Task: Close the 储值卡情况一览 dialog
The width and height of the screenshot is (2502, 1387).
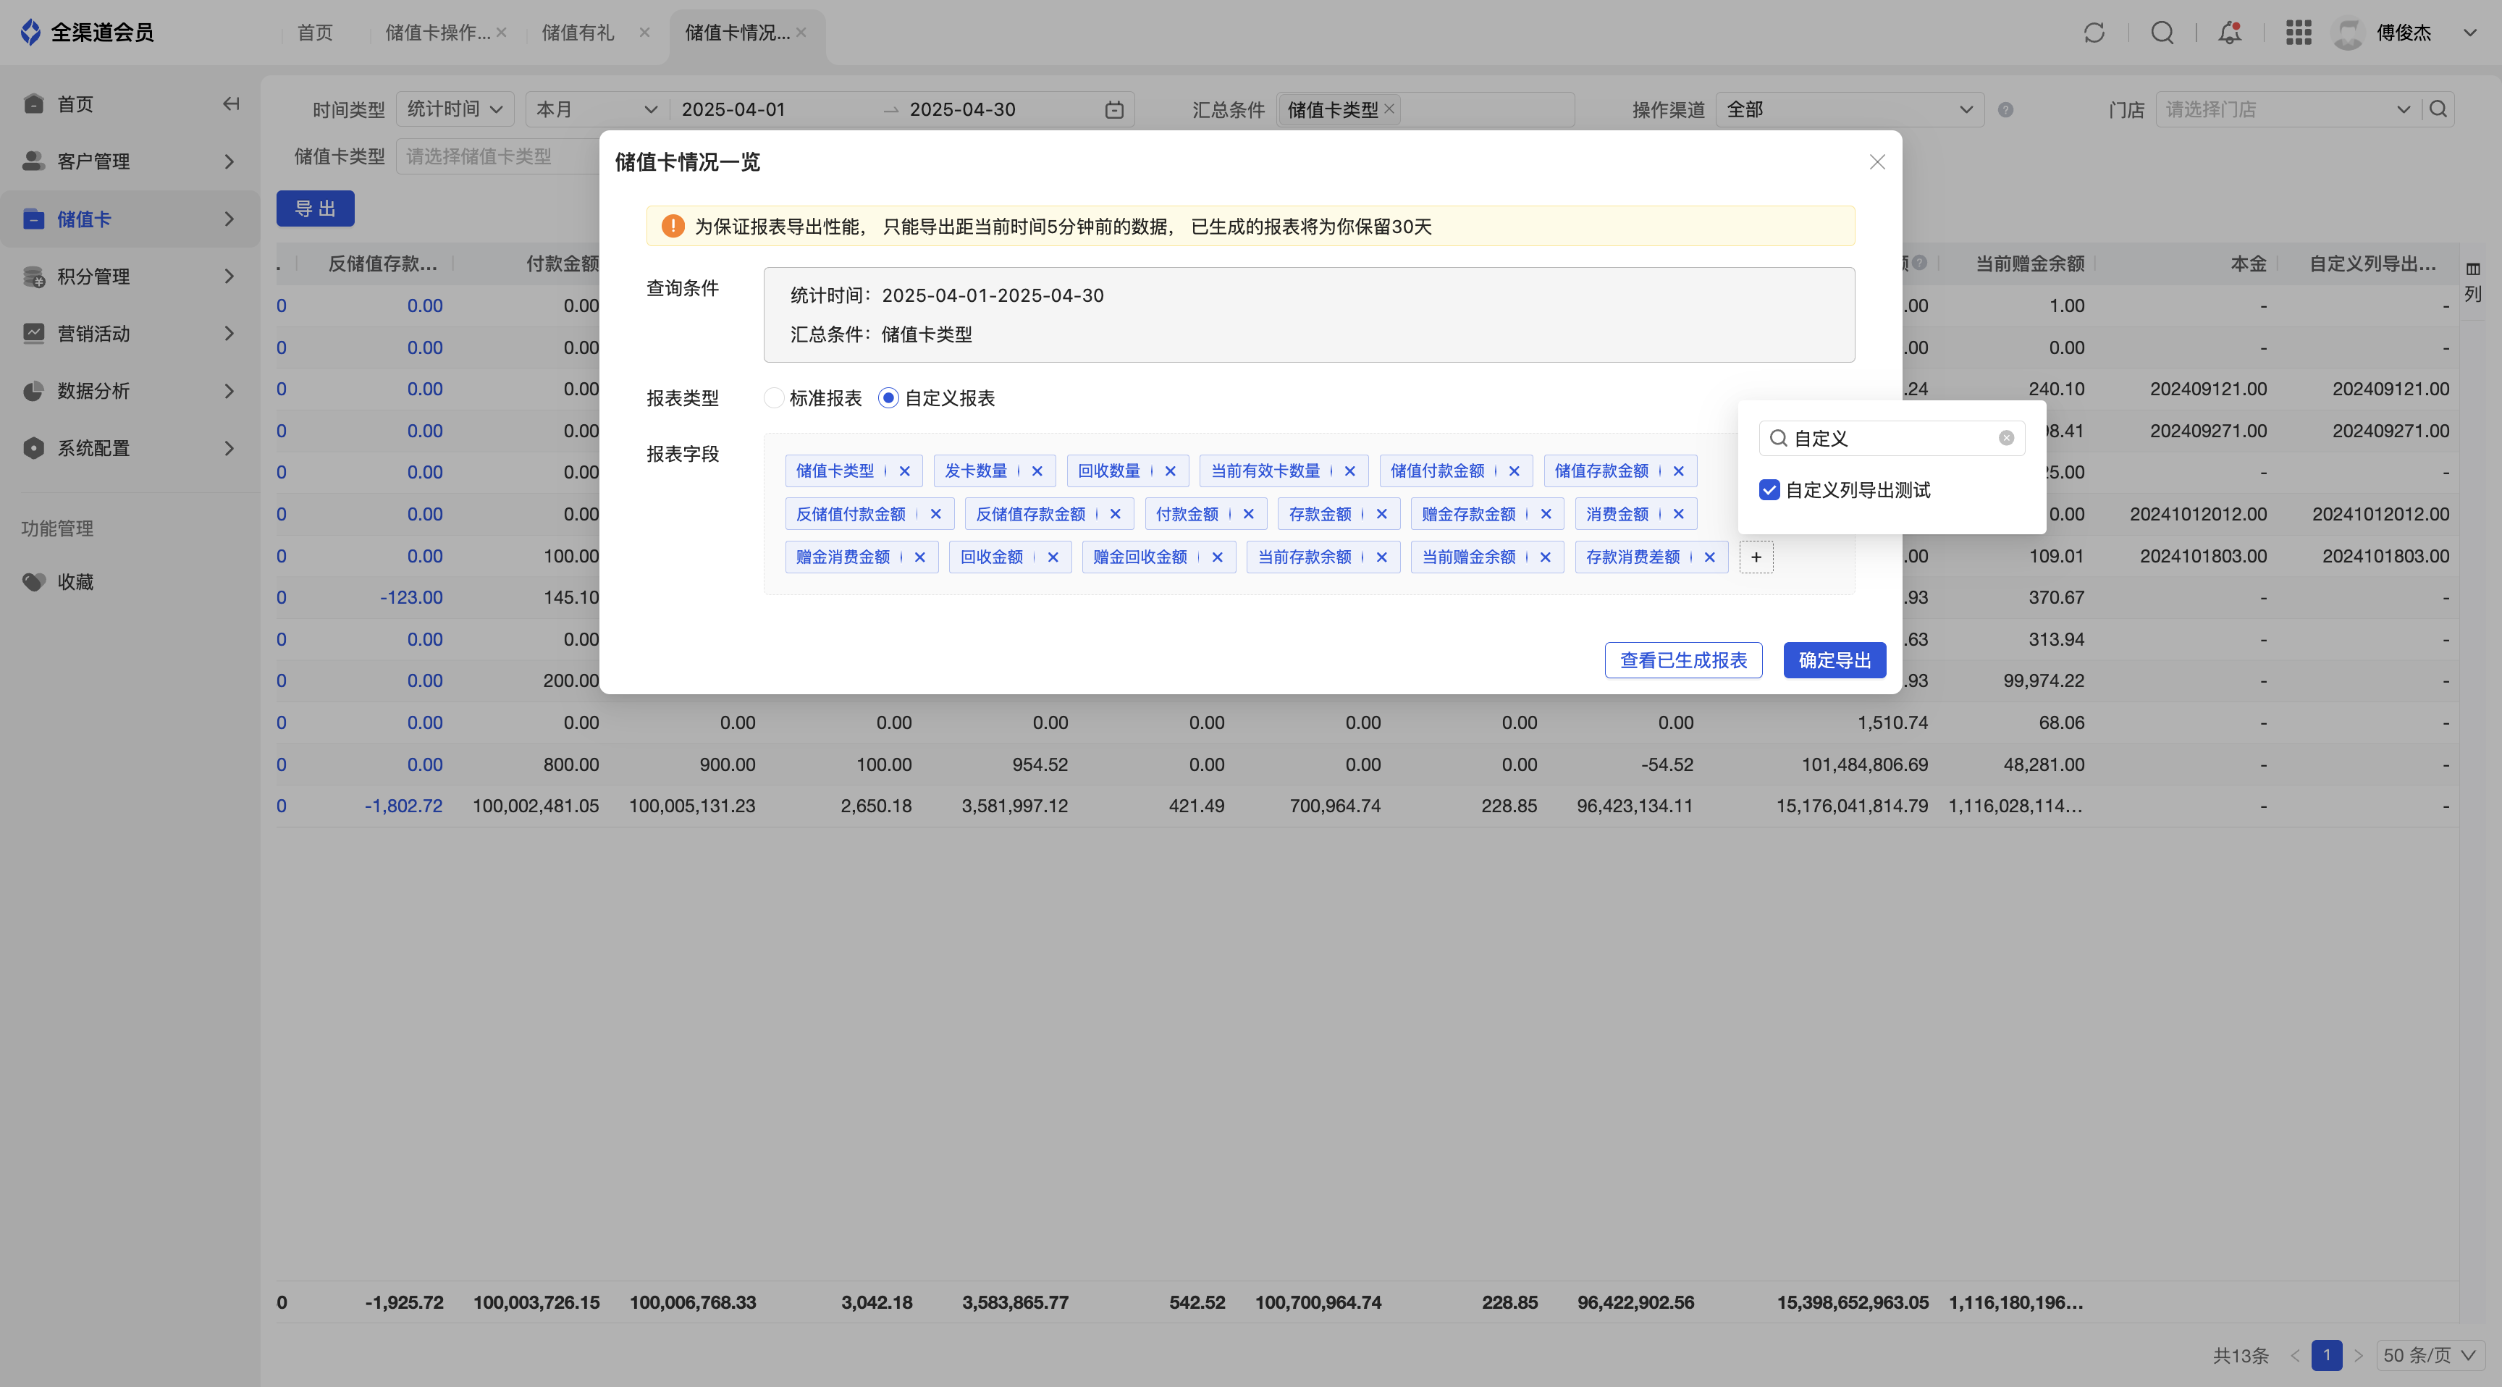Action: pyautogui.click(x=1877, y=162)
